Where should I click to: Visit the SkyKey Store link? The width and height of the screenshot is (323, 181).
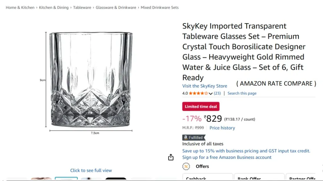tap(204, 86)
